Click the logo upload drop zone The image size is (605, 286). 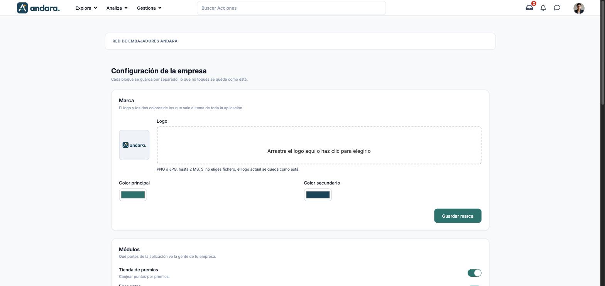[319, 146]
